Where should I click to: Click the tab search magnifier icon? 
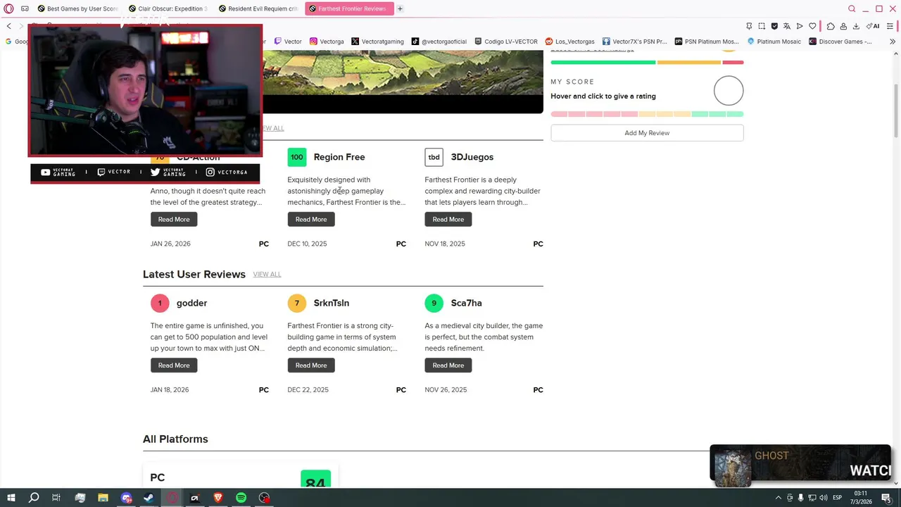[852, 8]
